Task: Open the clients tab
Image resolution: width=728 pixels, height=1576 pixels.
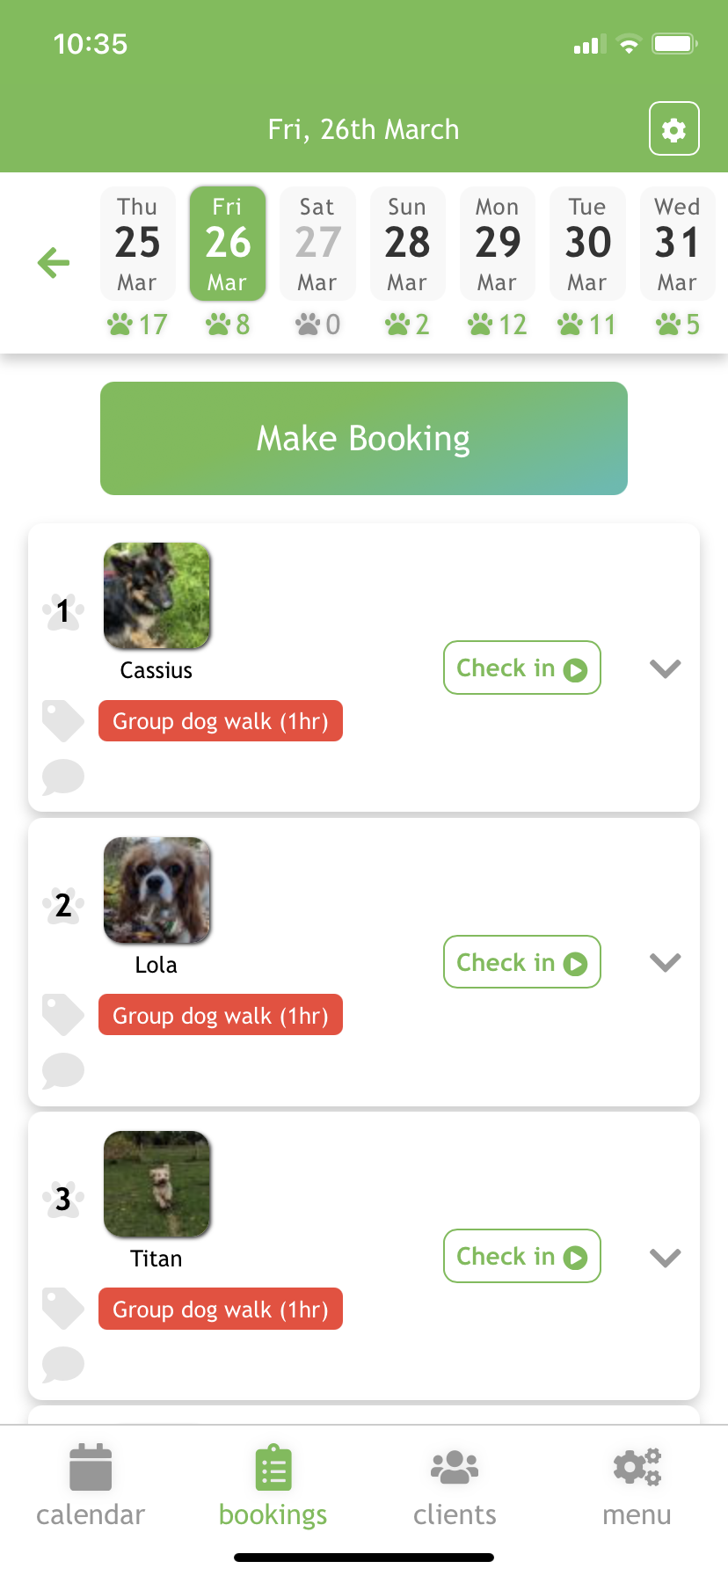Action: pos(455,1485)
